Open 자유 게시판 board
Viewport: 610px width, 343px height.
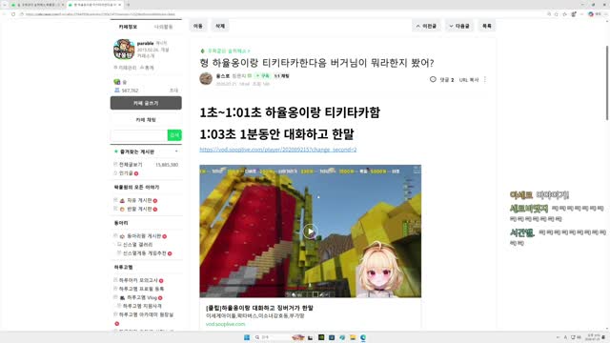click(139, 200)
